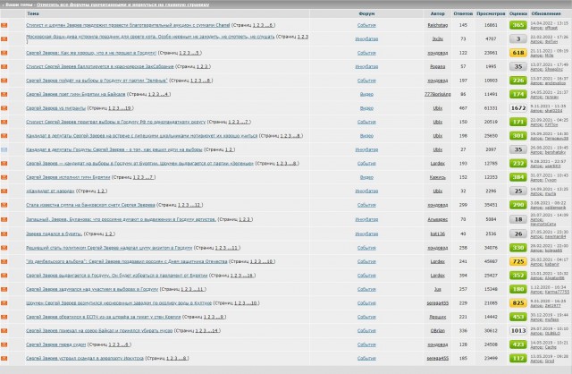This screenshot has width=572, height=374.
Task: Click white rating badge 1672
Action: coord(518,108)
